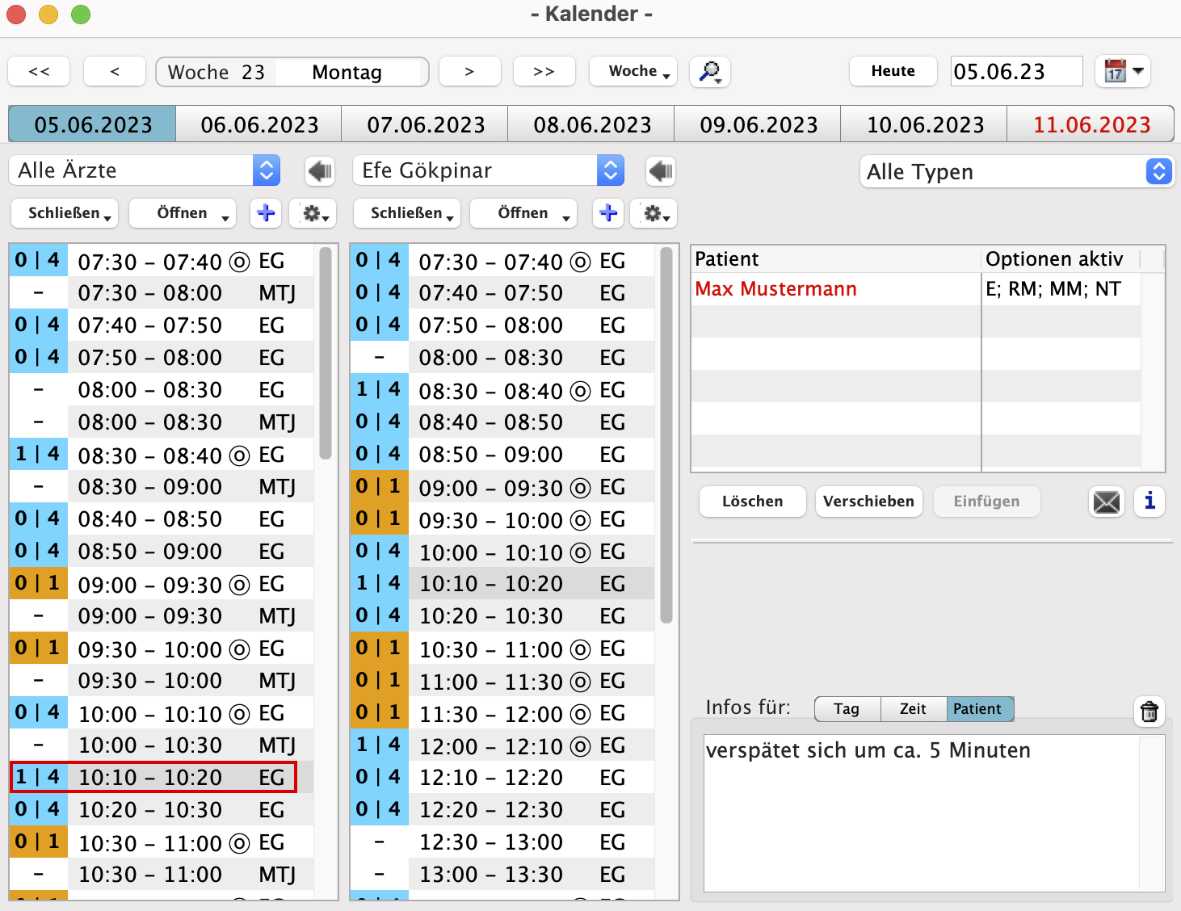This screenshot has height=911, width=1181.
Task: Select the 07.06.2023 day tab
Action: 426,125
